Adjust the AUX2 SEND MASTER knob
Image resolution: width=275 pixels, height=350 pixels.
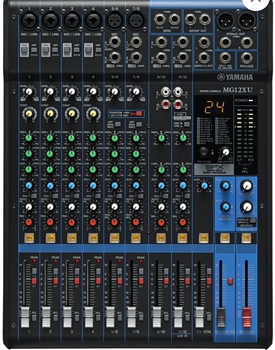pos(226,207)
